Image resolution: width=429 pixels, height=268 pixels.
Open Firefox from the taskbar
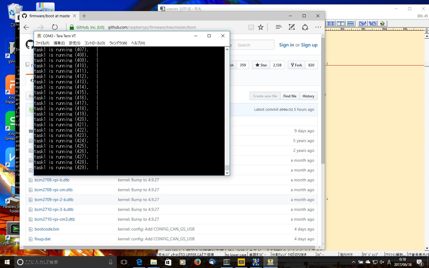tap(197, 262)
